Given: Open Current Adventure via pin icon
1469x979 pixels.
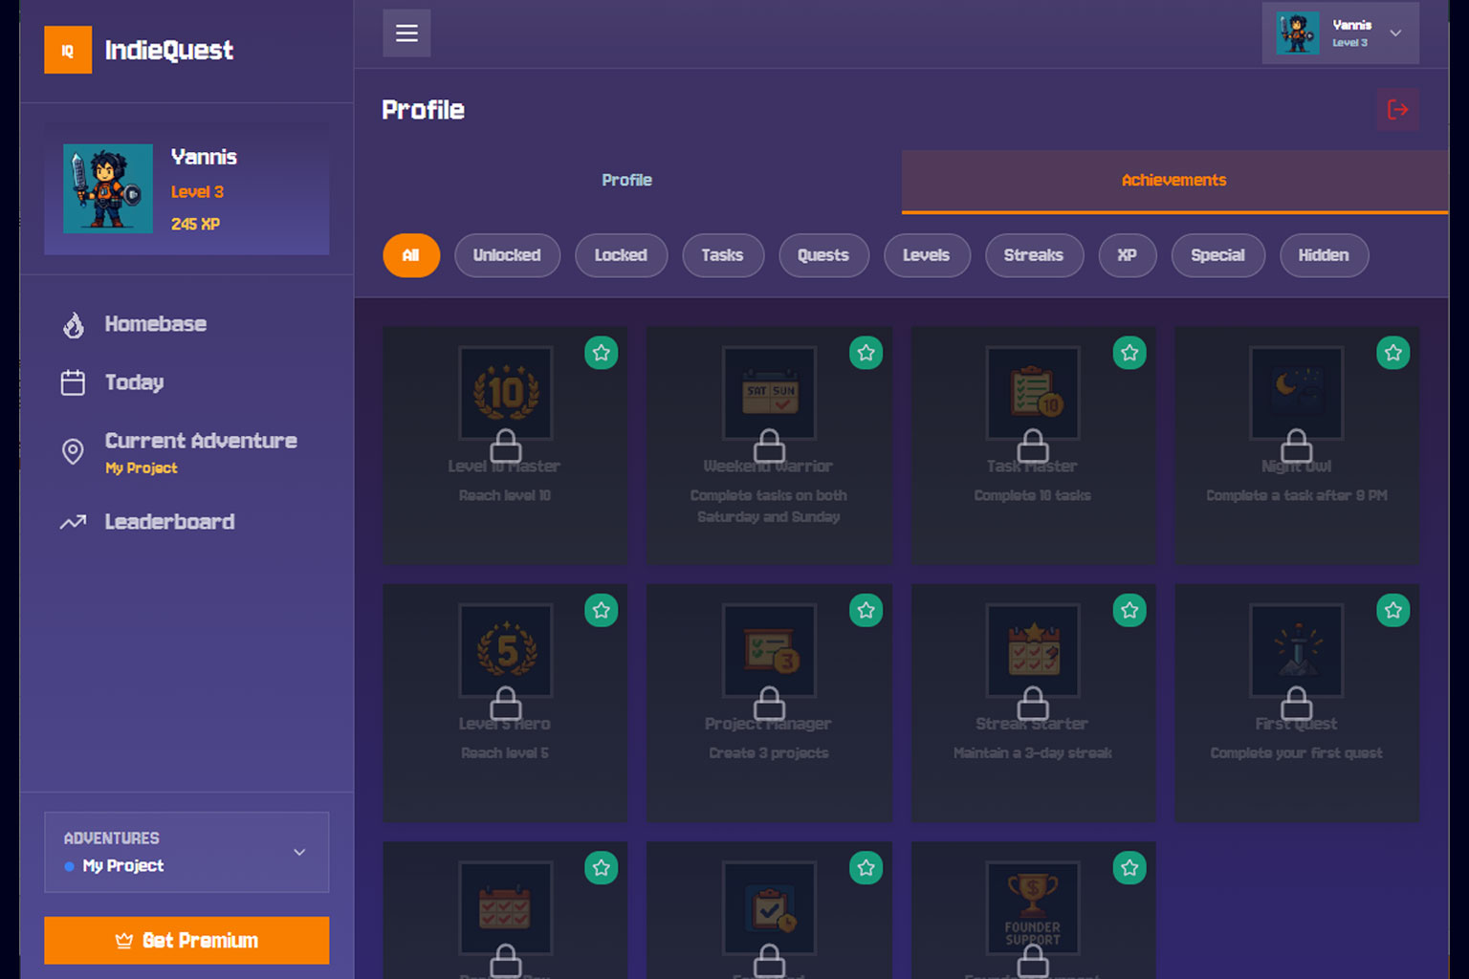Looking at the screenshot, I should tap(73, 451).
